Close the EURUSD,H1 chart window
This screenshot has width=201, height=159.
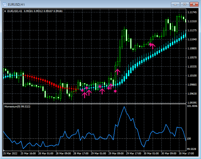194,4
